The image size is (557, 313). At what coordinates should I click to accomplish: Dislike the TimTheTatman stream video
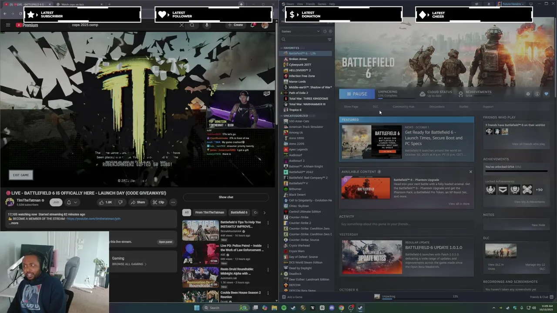(x=121, y=202)
